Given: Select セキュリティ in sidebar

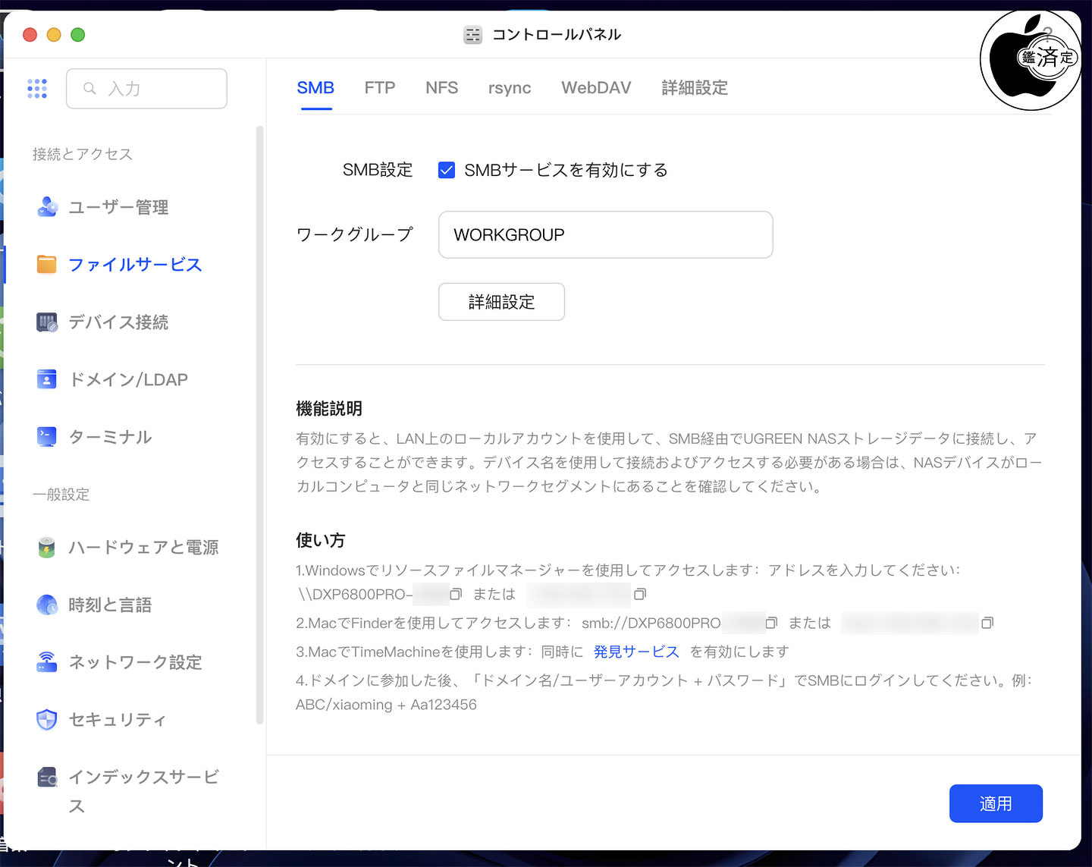Looking at the screenshot, I should click(x=117, y=719).
